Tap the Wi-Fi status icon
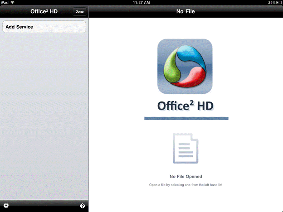Screen dimensions: 283x212 pyautogui.click(x=12, y=3)
